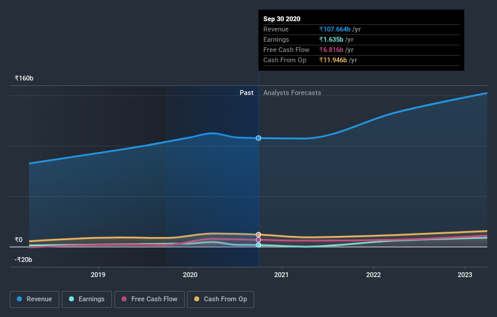Click the Earnings row label in tooltip
Image resolution: width=497 pixels, height=317 pixels.
(x=276, y=39)
